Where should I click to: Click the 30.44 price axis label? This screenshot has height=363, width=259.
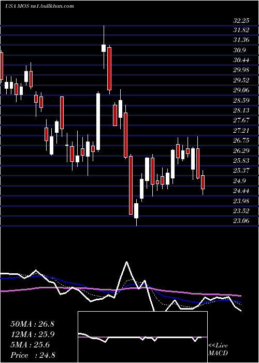241,60
